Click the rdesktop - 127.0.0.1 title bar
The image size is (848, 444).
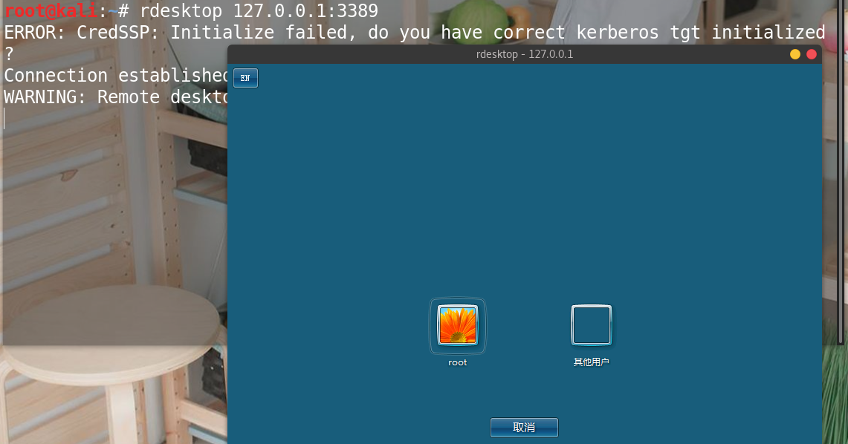(524, 54)
